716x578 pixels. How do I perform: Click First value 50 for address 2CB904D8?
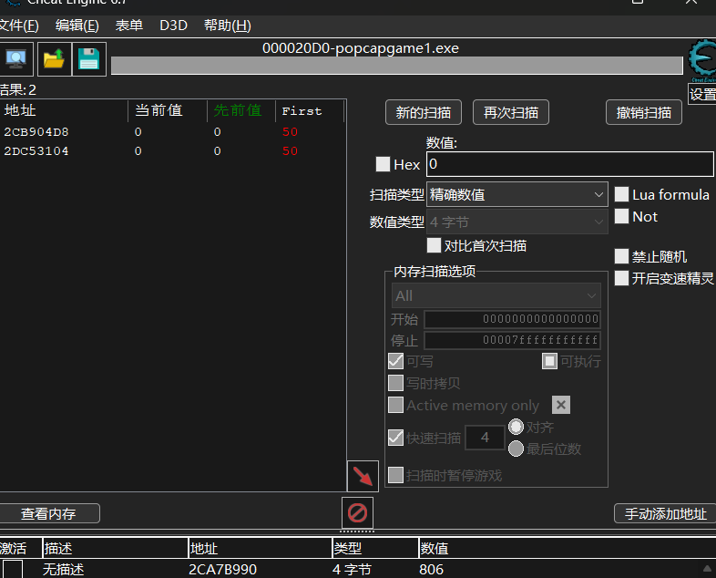point(290,132)
